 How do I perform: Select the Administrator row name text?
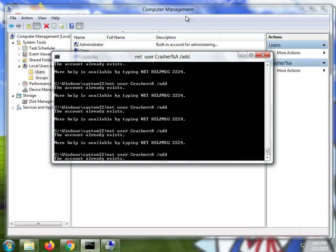[x=91, y=45]
